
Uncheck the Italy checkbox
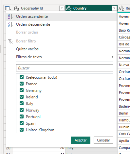pyautogui.click(x=22, y=103)
